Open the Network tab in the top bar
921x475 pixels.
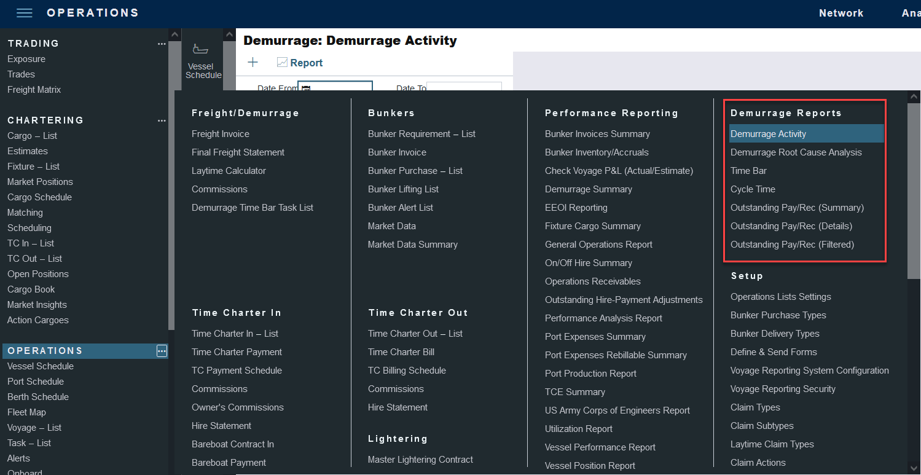[x=841, y=13]
